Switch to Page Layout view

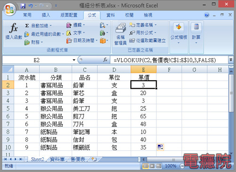(152, 166)
